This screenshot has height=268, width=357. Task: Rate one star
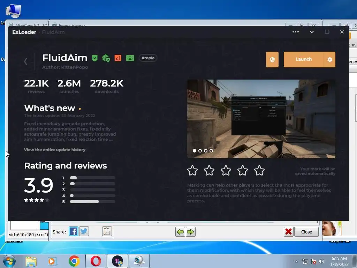coord(192,170)
